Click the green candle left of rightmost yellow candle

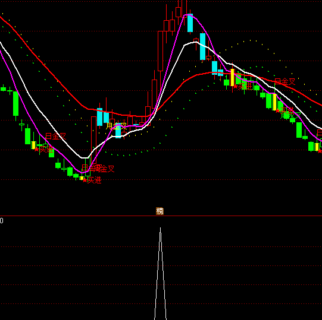tap(311, 146)
